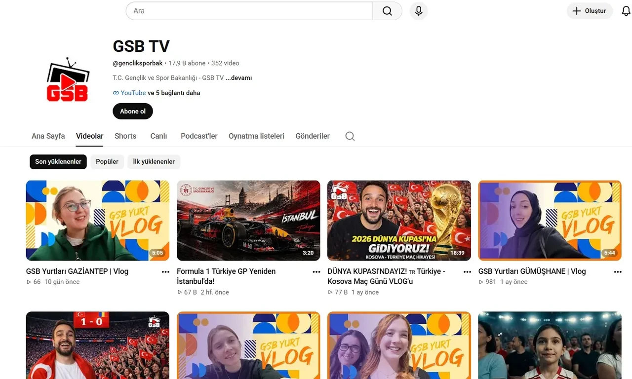Select the İlk yüklenenler filter chip
Screen dimensions: 632x379
154,162
